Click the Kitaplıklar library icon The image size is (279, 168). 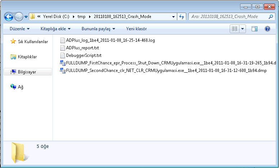(x=13, y=57)
